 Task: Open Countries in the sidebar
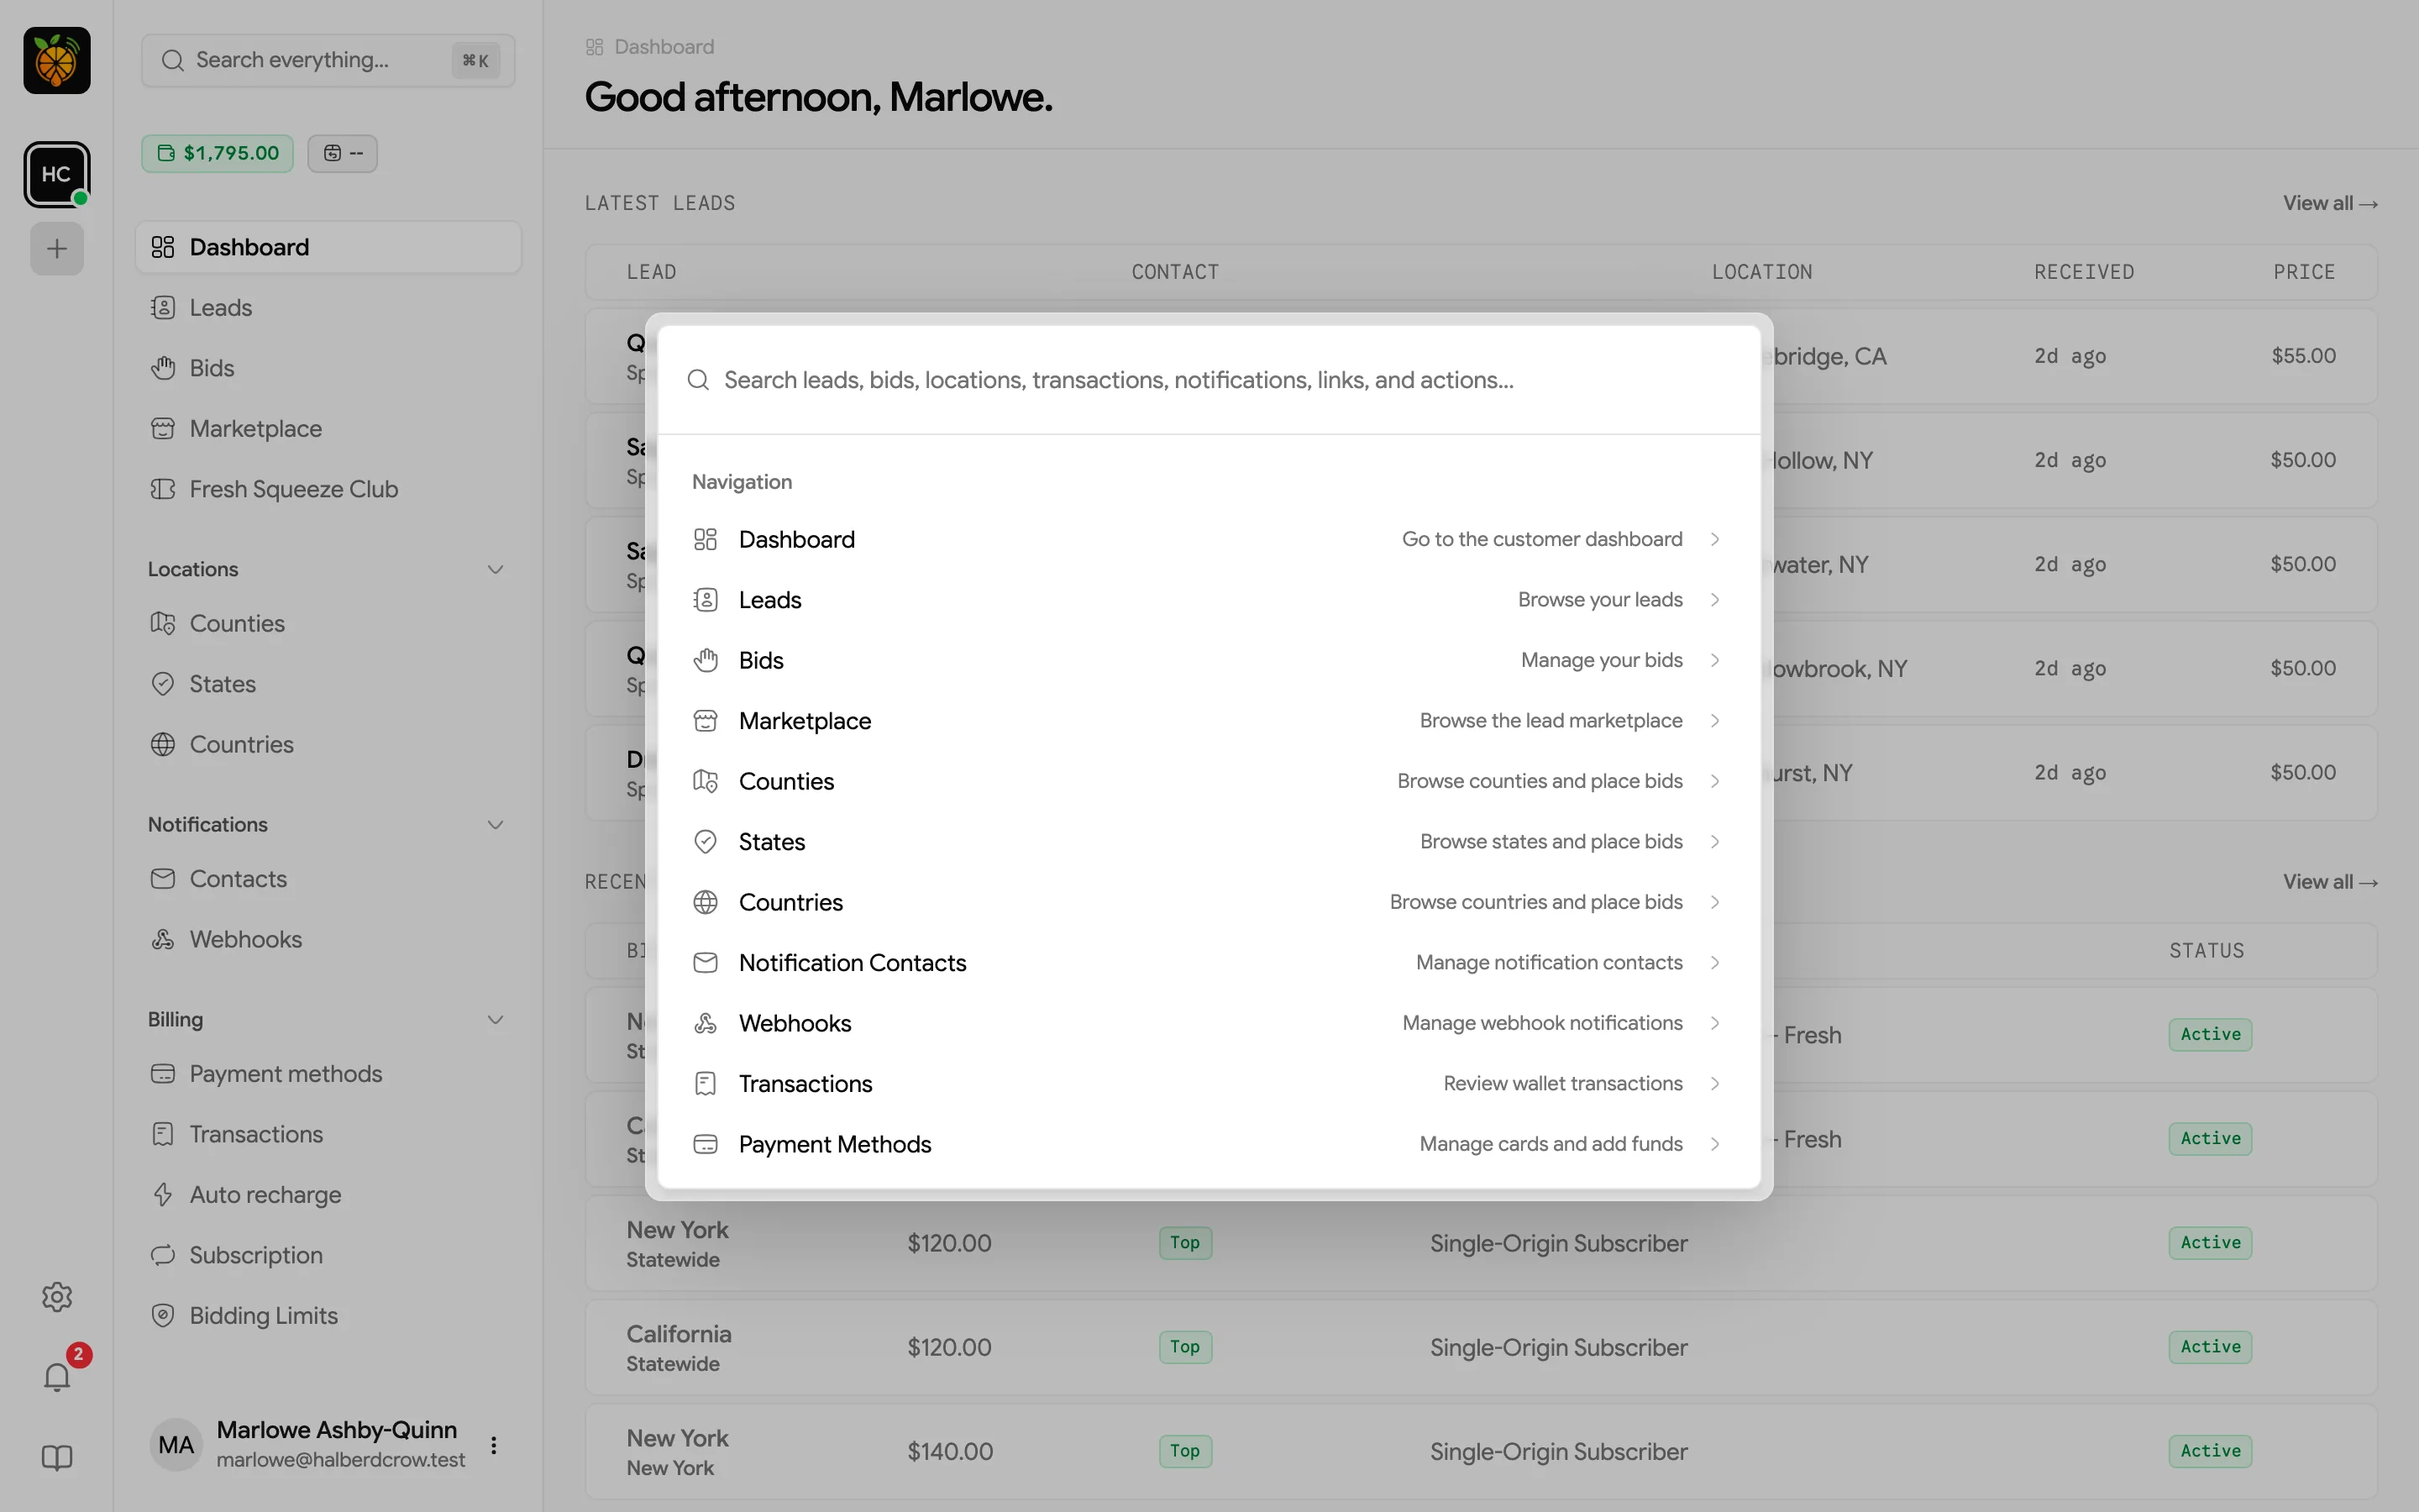[x=328, y=744]
